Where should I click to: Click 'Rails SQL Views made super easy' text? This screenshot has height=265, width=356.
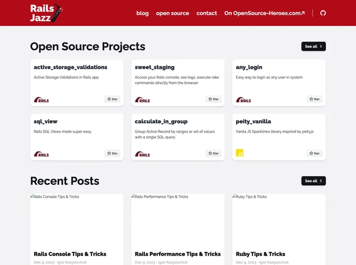pos(63,131)
